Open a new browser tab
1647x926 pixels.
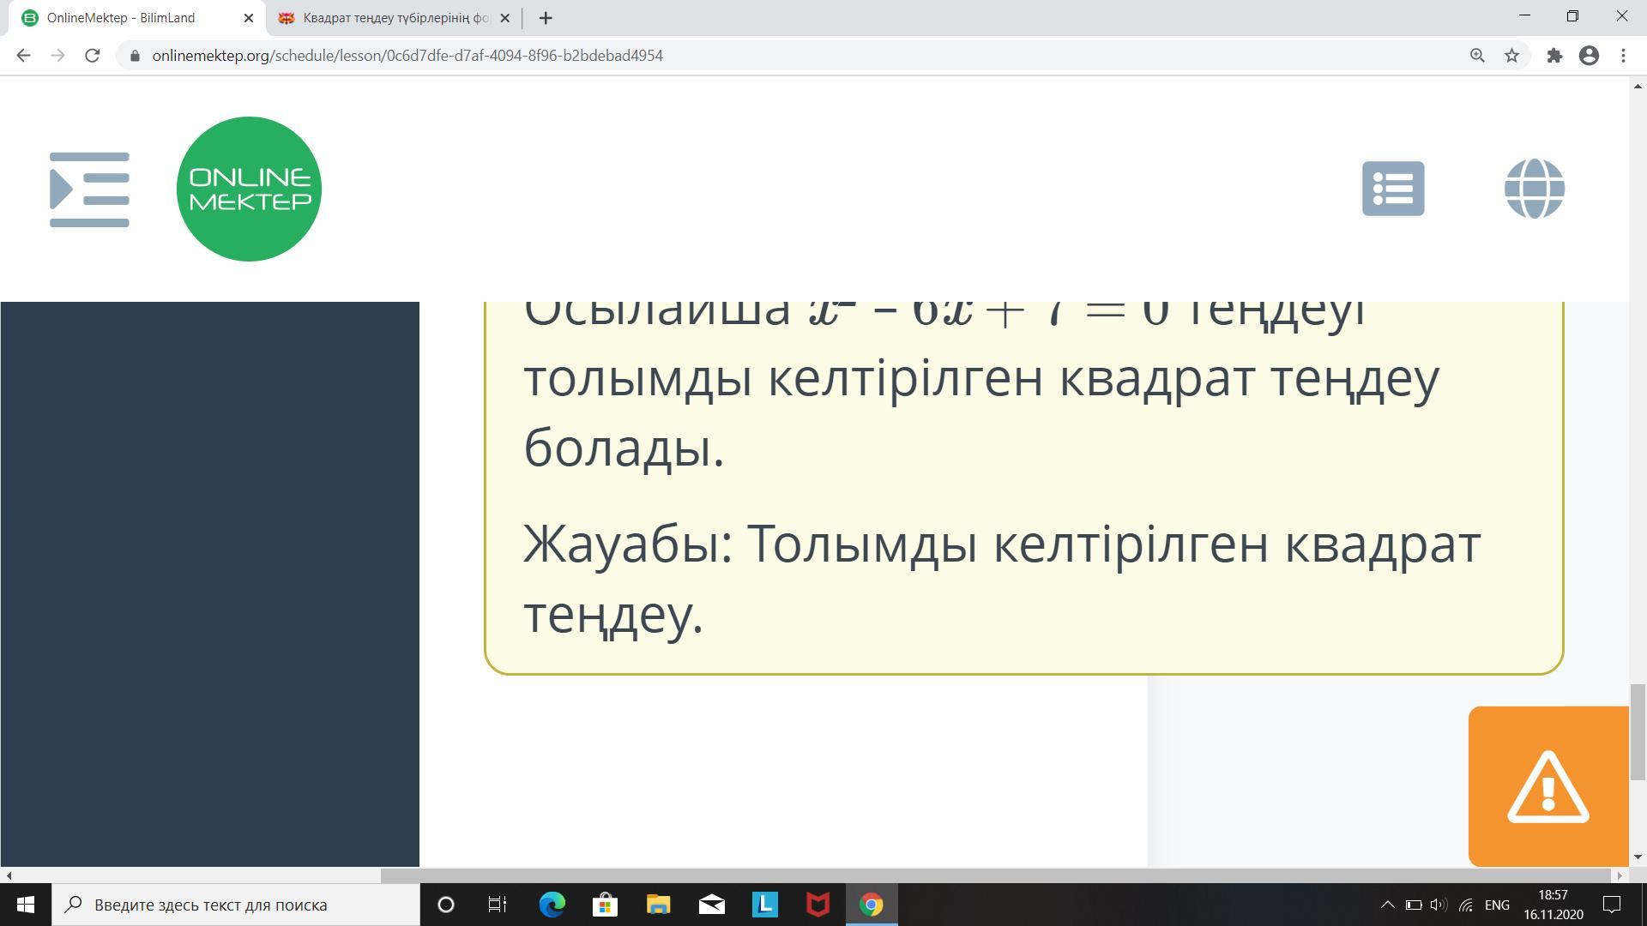[x=546, y=18]
